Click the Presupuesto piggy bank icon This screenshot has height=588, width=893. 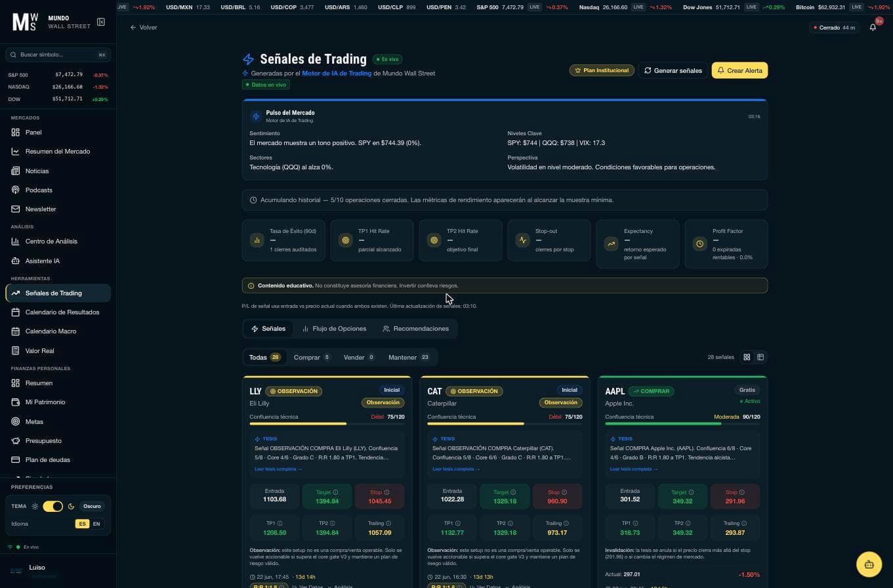pyautogui.click(x=16, y=440)
